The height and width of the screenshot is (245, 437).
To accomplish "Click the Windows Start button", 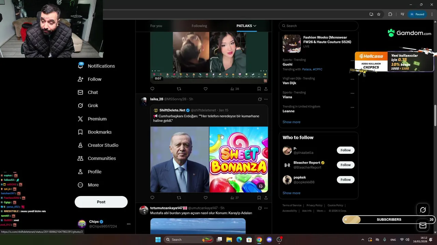I will click(158, 240).
